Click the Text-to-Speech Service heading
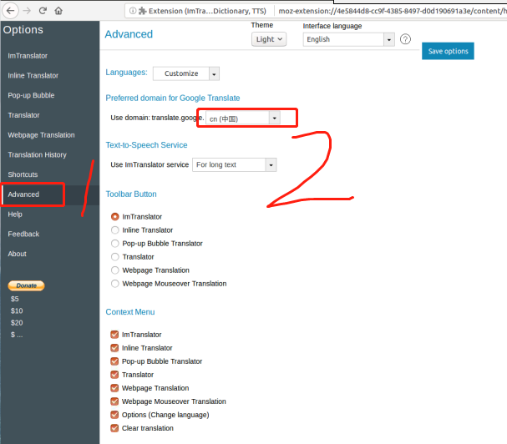507x444 pixels. (146, 145)
